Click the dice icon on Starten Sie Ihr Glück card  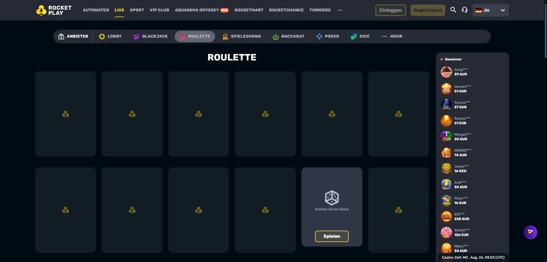[x=332, y=198]
